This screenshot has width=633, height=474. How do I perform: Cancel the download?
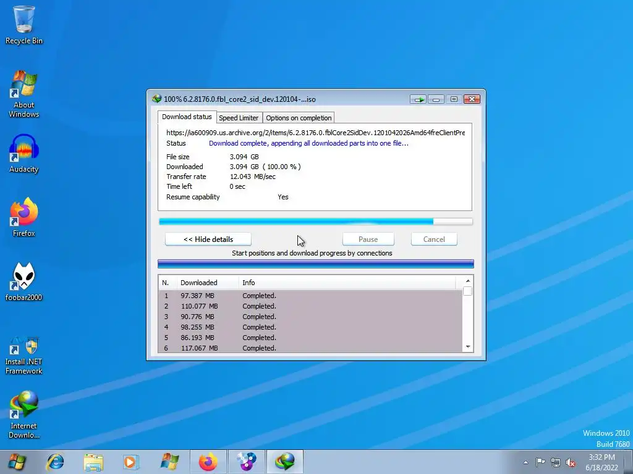click(x=434, y=239)
